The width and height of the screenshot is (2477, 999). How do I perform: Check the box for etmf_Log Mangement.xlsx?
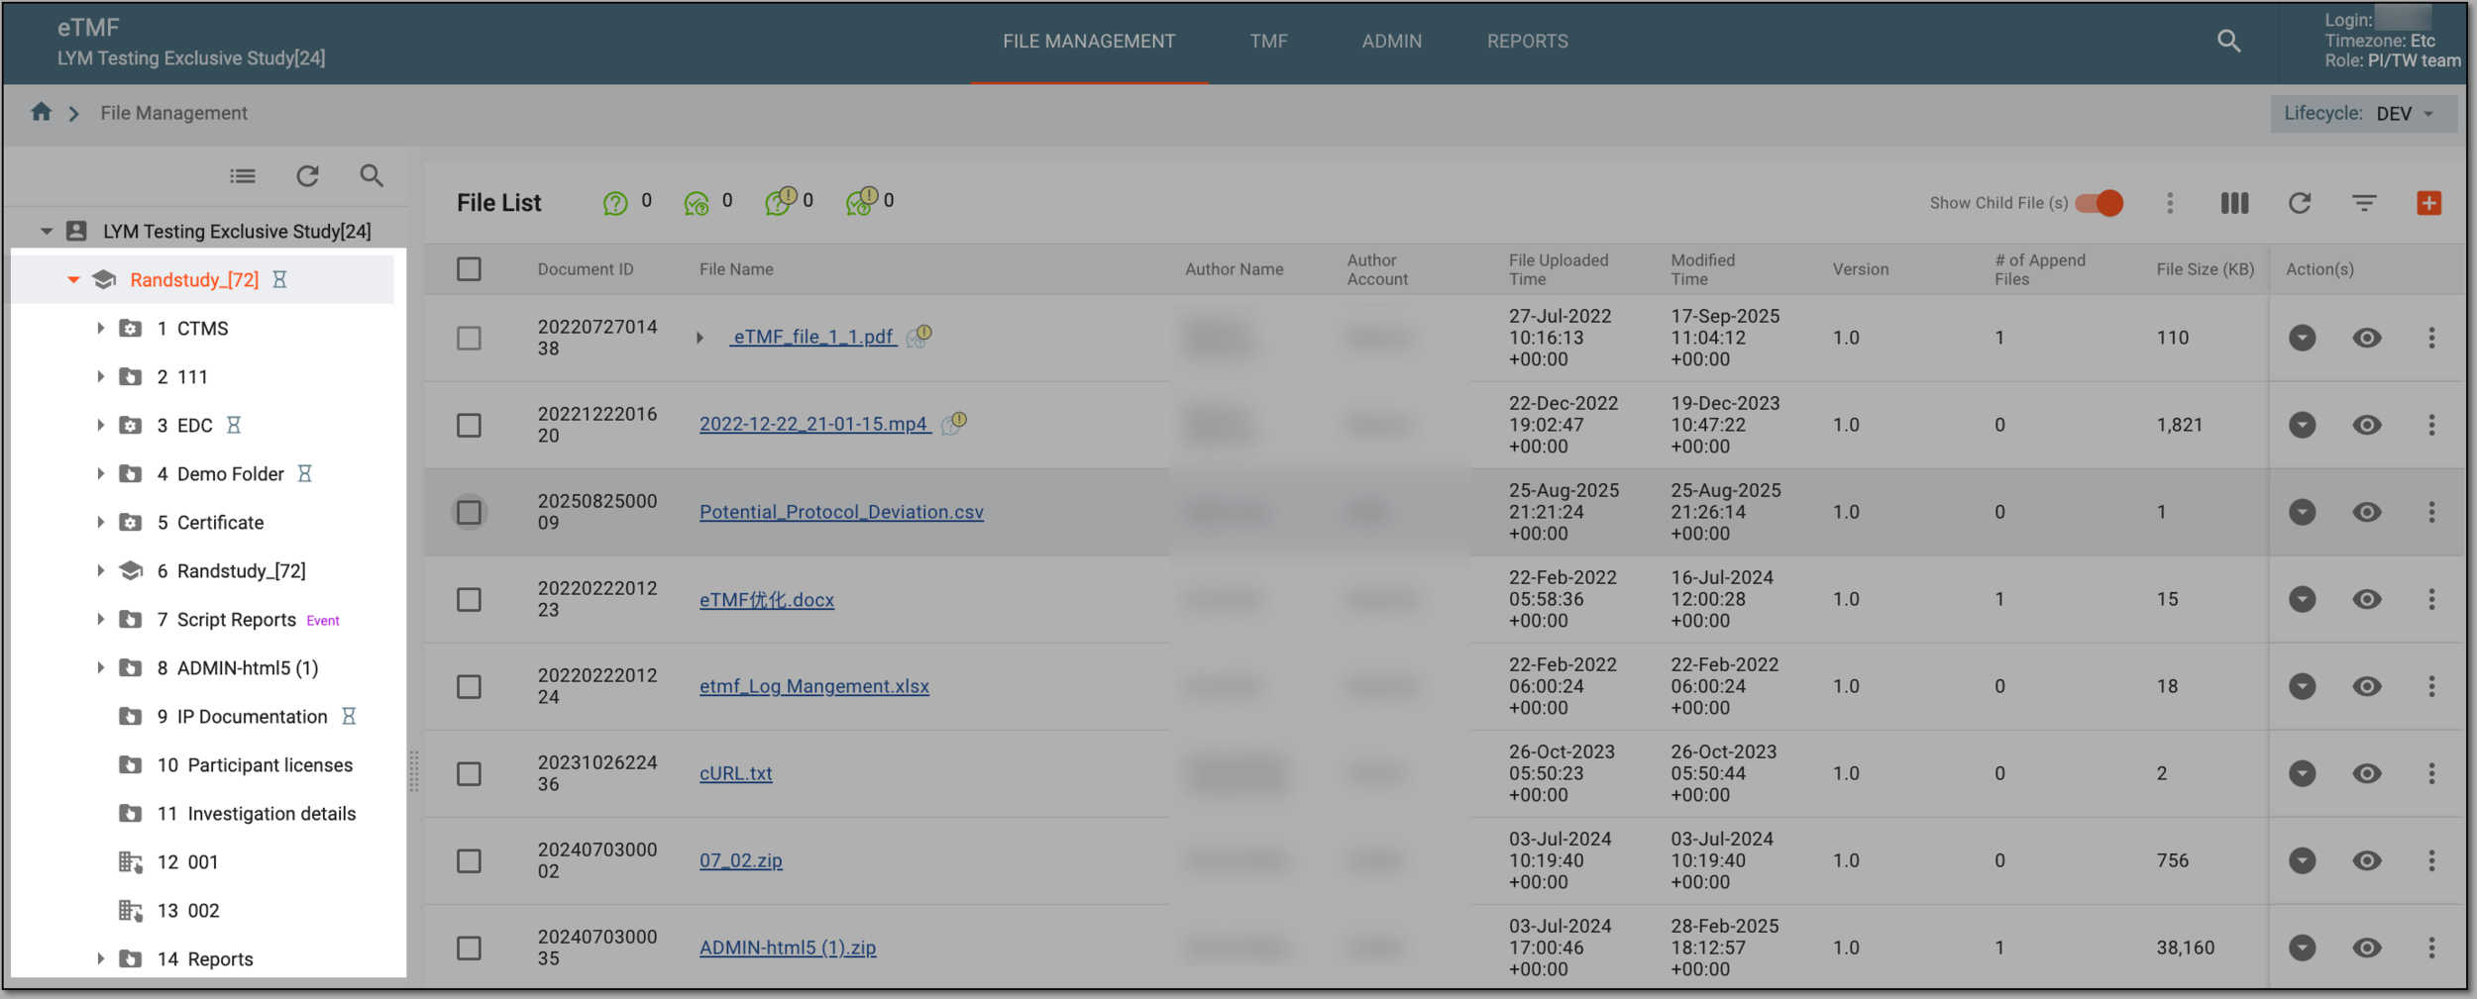(x=469, y=686)
